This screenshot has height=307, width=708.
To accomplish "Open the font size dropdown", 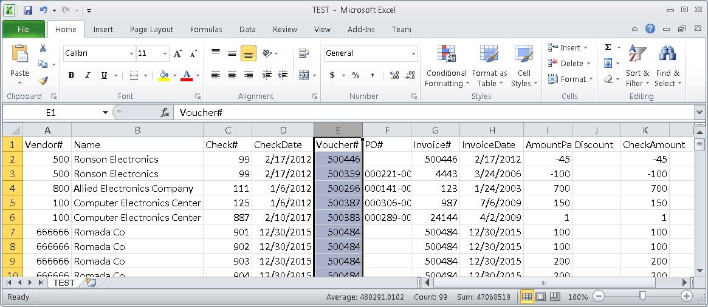I will (166, 53).
